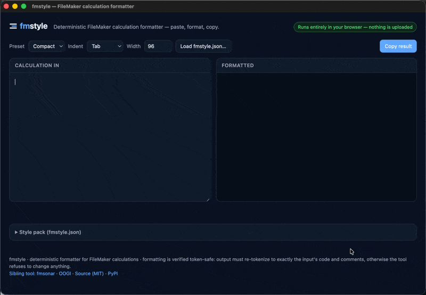This screenshot has height=295, width=426.
Task: Click the 'fmstyle' brand name text
Action: (x=34, y=26)
